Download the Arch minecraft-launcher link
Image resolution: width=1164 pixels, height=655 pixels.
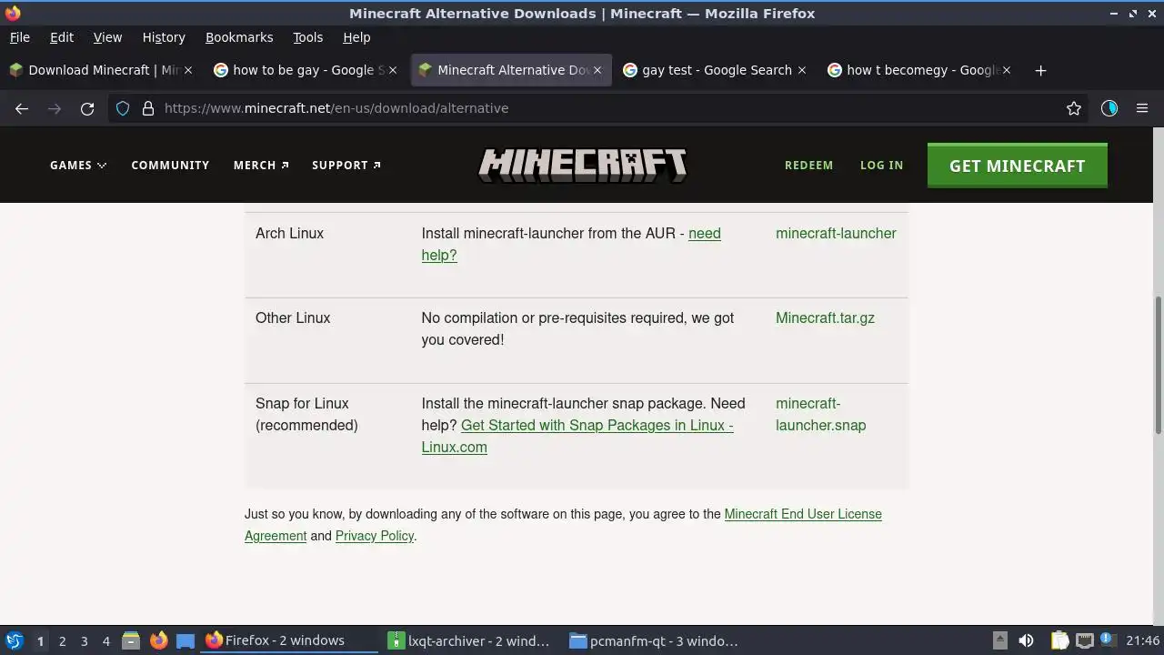coord(836,234)
